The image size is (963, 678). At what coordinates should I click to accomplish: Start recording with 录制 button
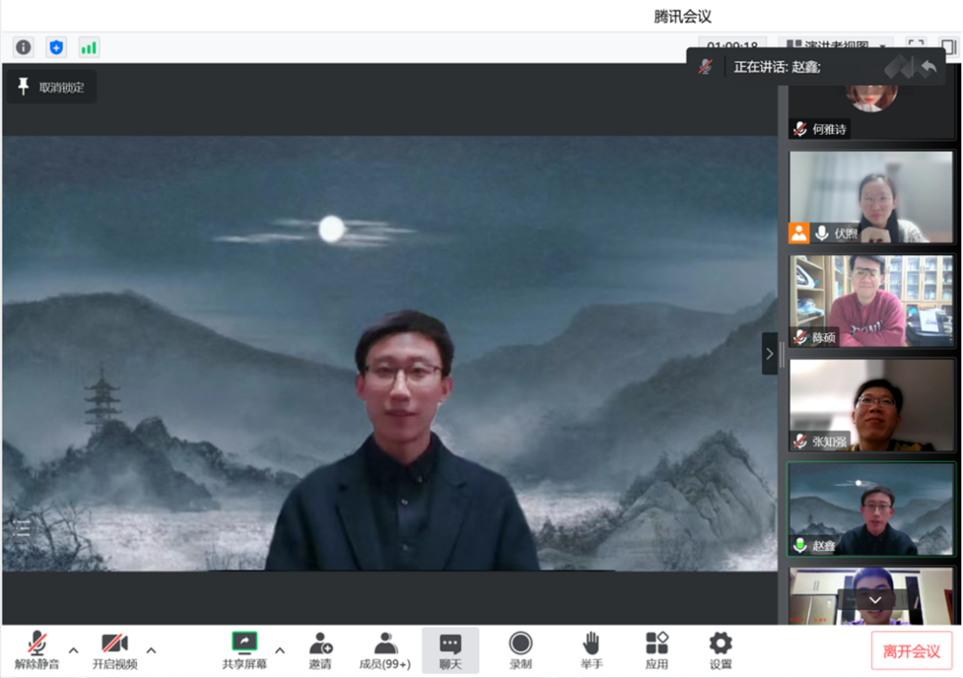[520, 649]
